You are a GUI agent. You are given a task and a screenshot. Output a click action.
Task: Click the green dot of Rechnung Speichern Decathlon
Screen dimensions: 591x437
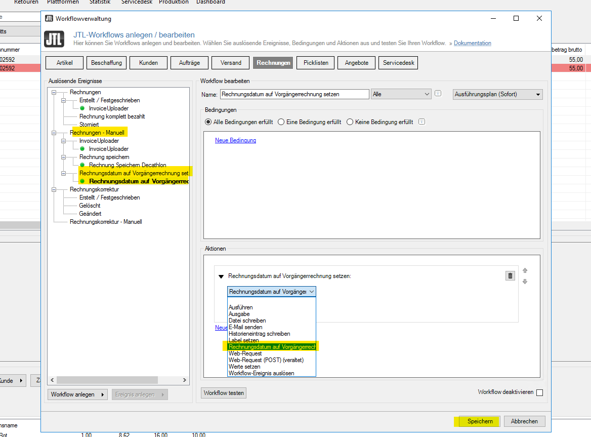(x=82, y=165)
